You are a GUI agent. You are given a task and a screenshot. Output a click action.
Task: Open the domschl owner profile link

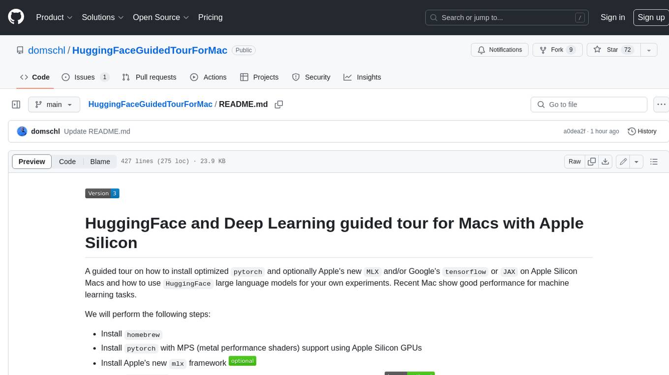click(47, 50)
